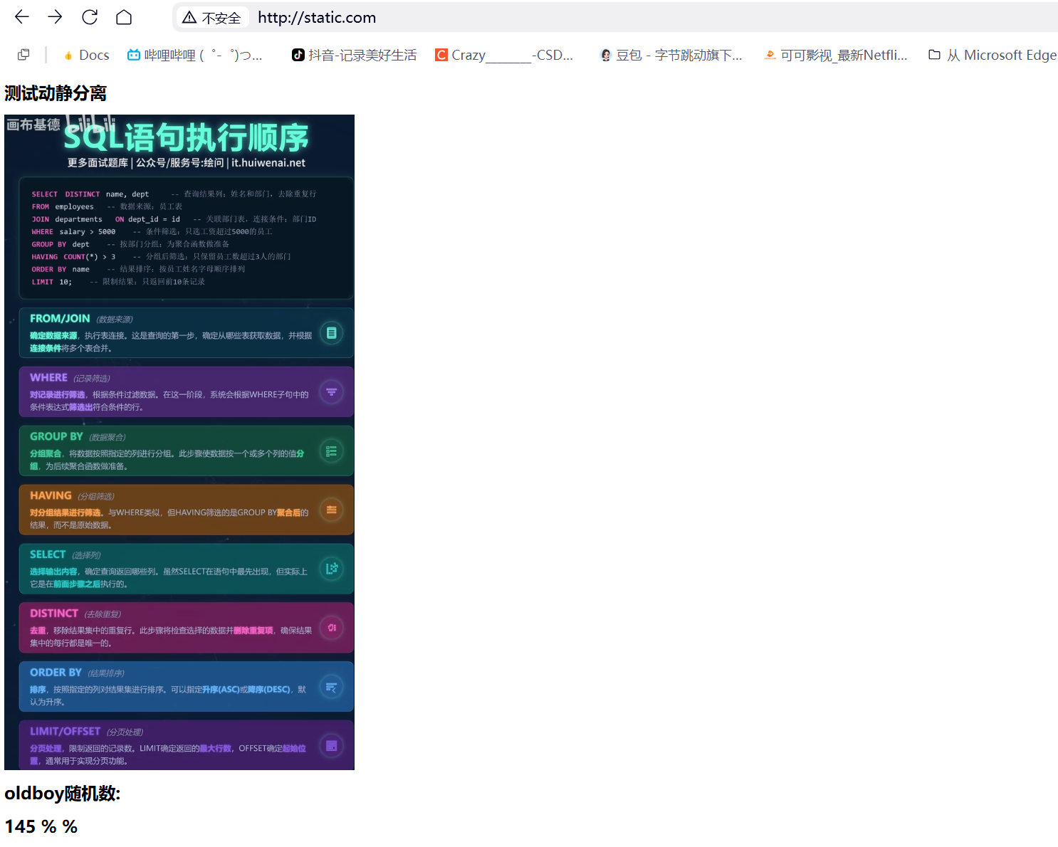Click the LIMIT/OFFSET purple icon in the image
Viewport: 1058px width, 847px height.
331,746
